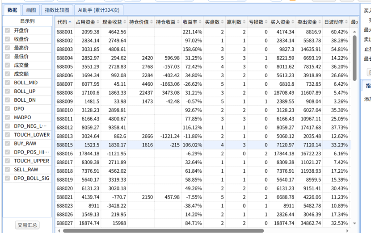371x233 pixels.
Task: Toggle the DPO checkbox
Action: 8,109
